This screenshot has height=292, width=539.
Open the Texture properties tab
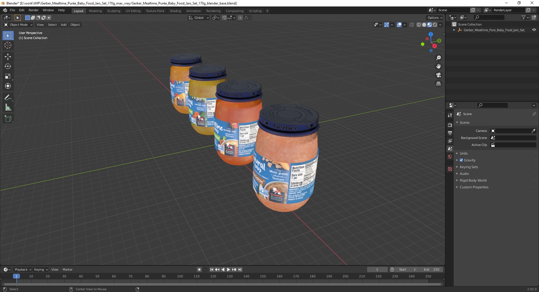point(450,169)
